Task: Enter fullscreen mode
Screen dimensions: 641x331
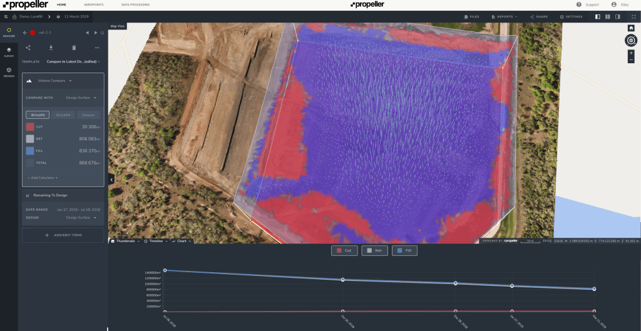Action: [x=633, y=16]
